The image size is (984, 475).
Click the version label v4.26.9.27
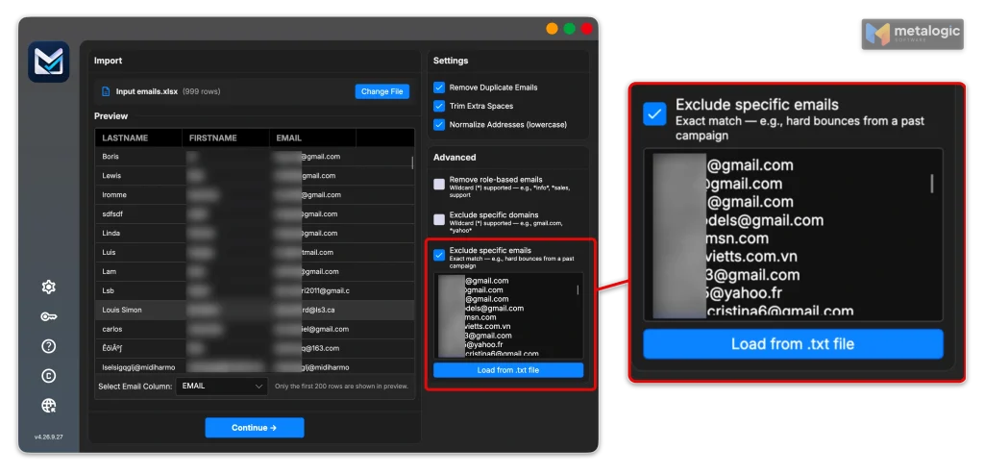[x=48, y=437]
